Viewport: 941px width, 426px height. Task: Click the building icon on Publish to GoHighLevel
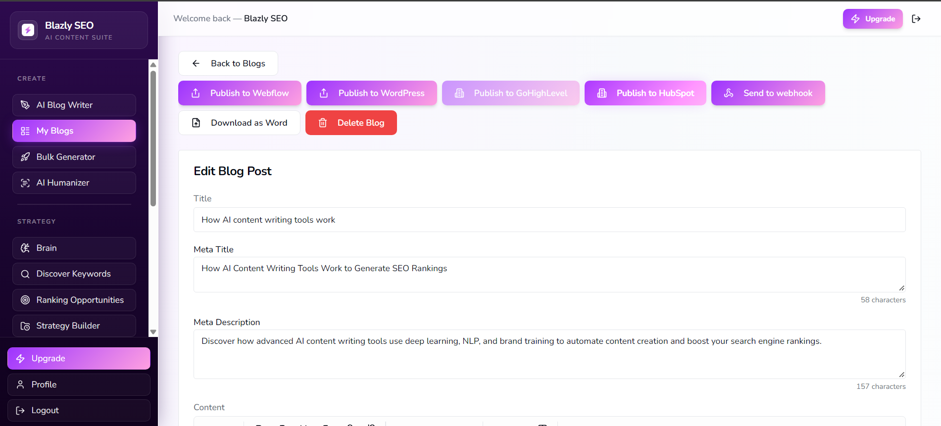click(x=459, y=93)
